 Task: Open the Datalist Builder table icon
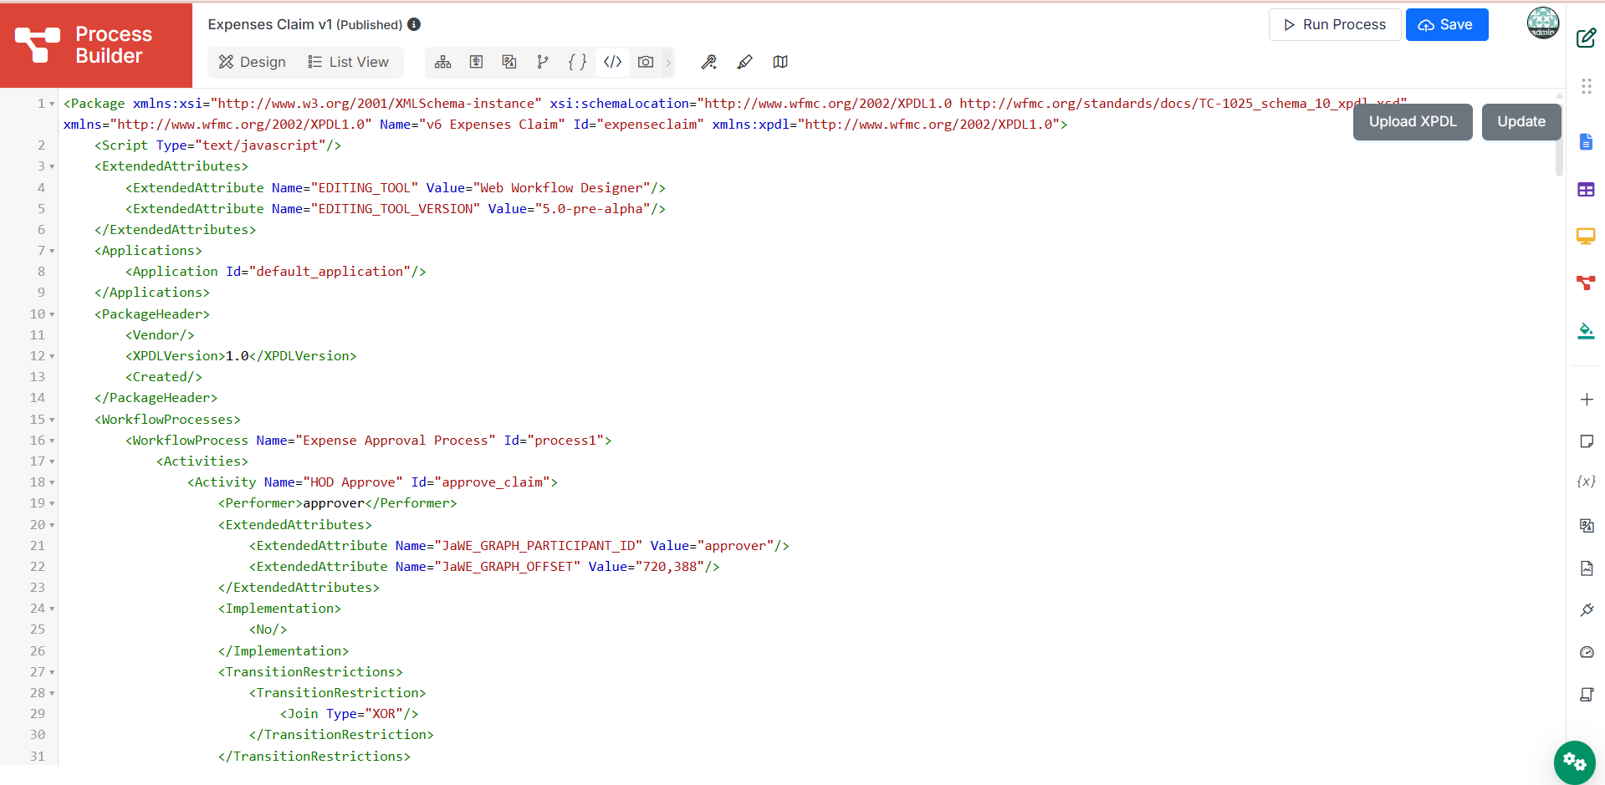1586,189
